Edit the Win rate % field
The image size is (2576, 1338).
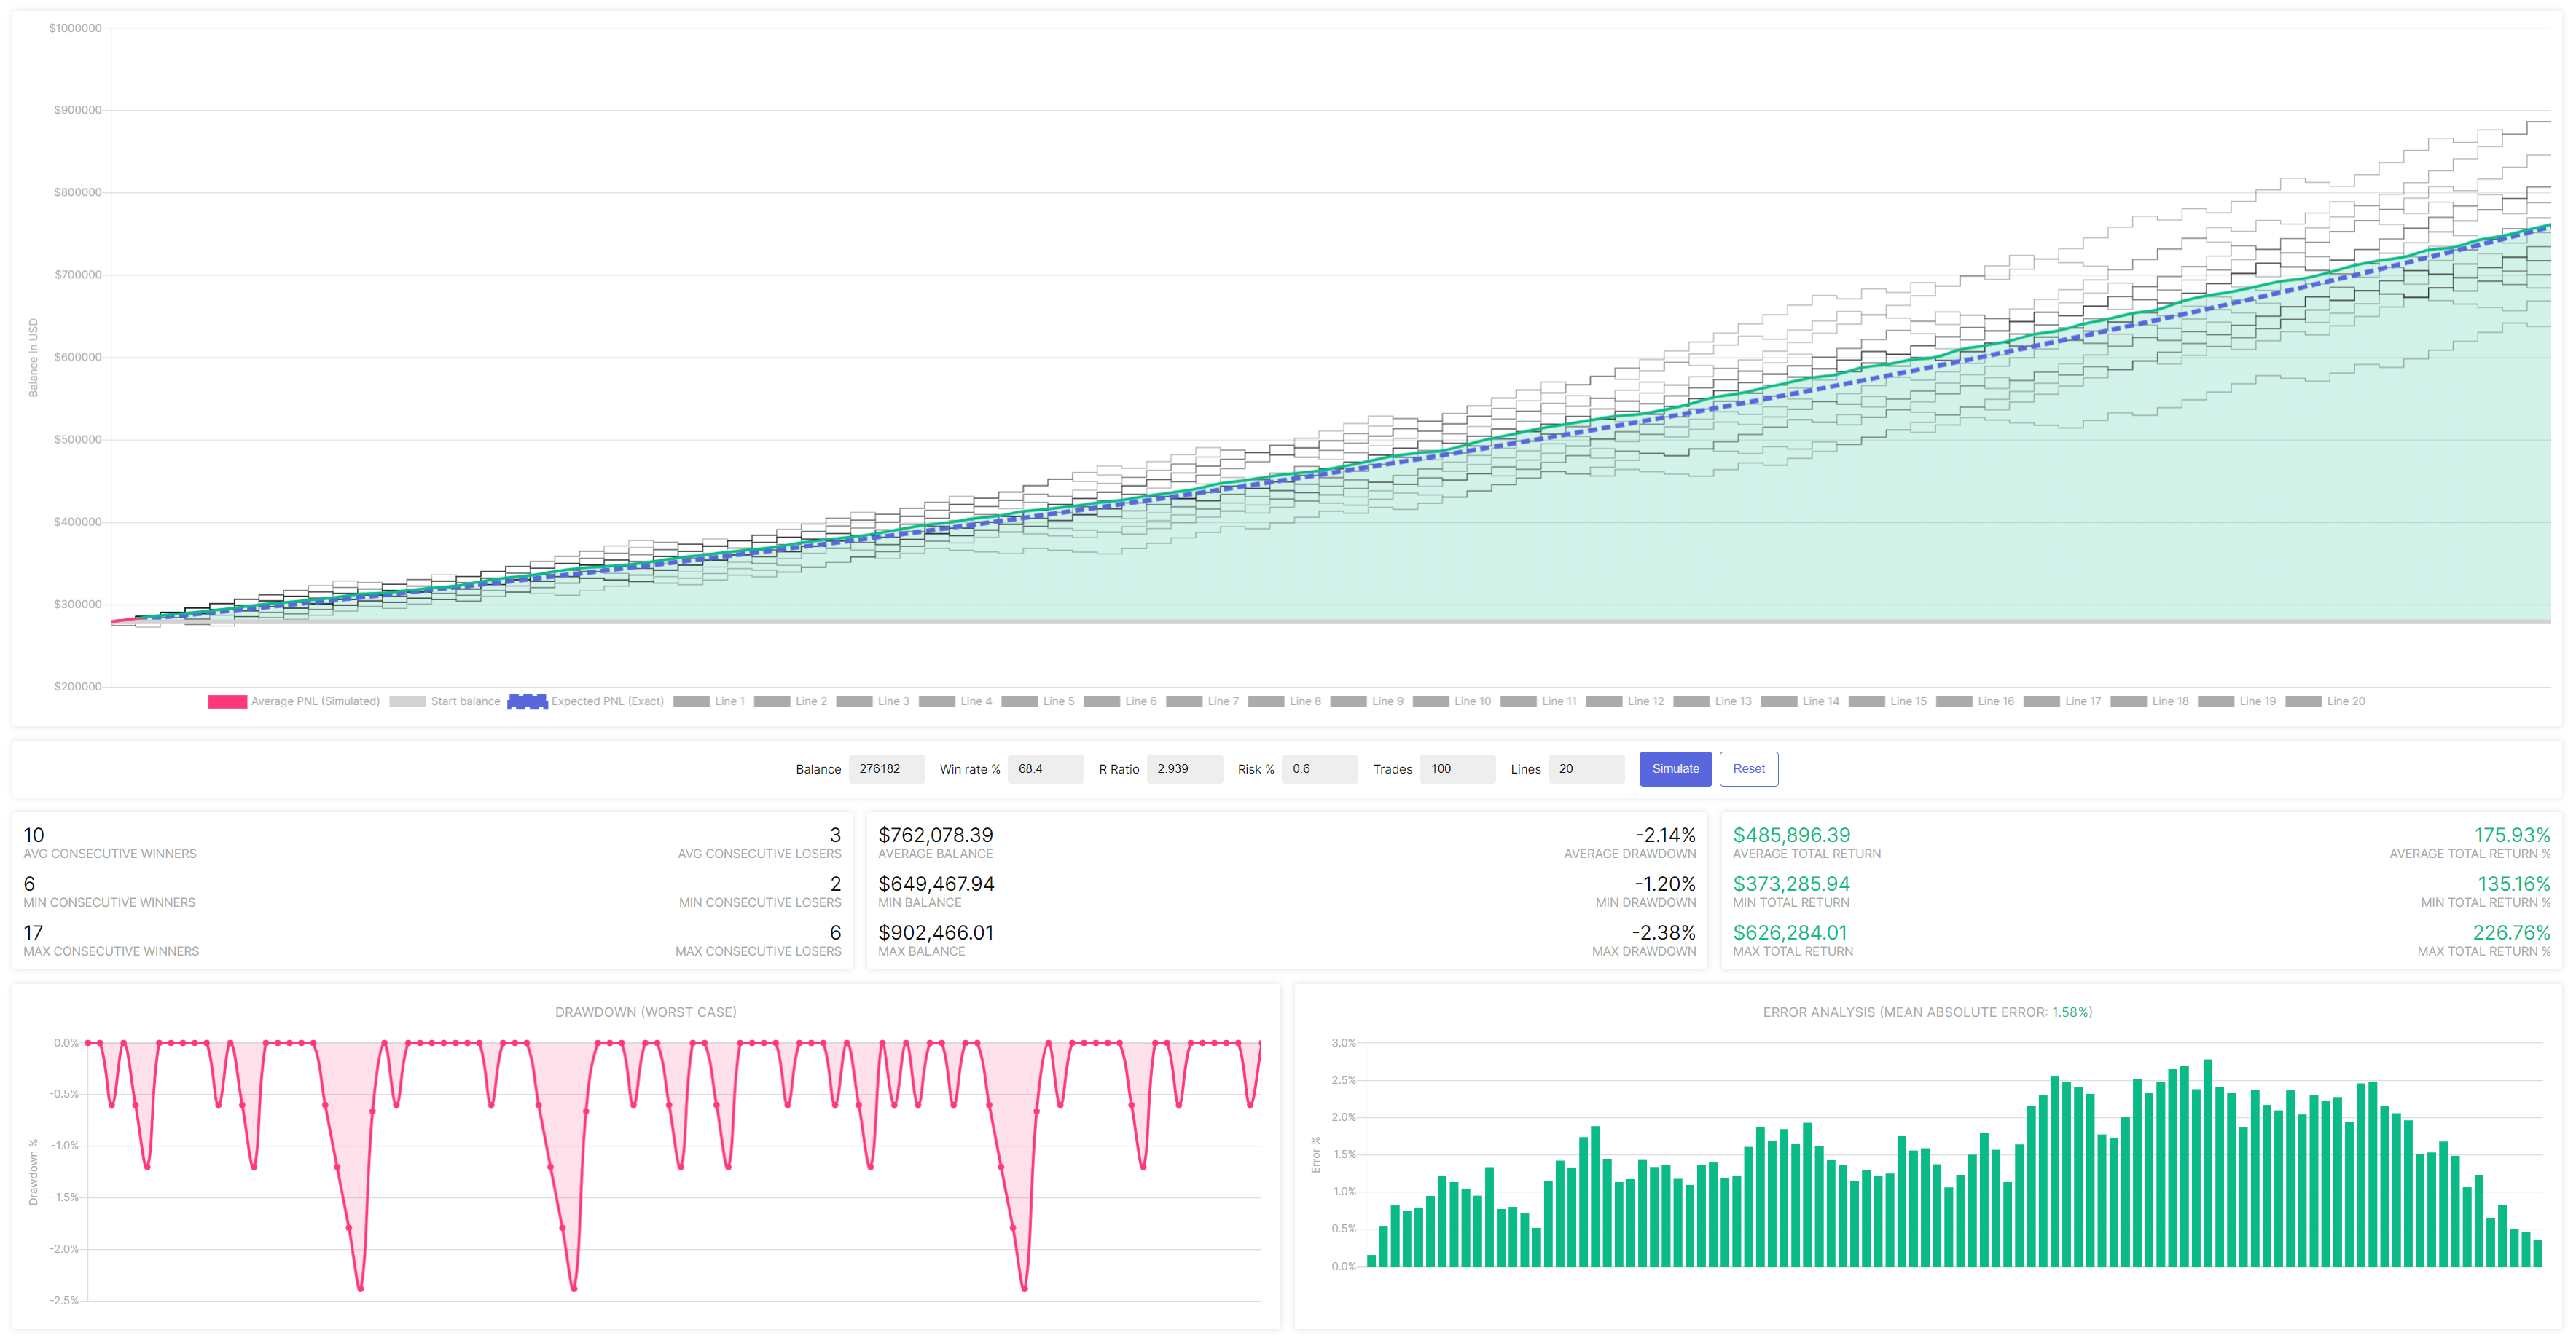pos(1045,768)
